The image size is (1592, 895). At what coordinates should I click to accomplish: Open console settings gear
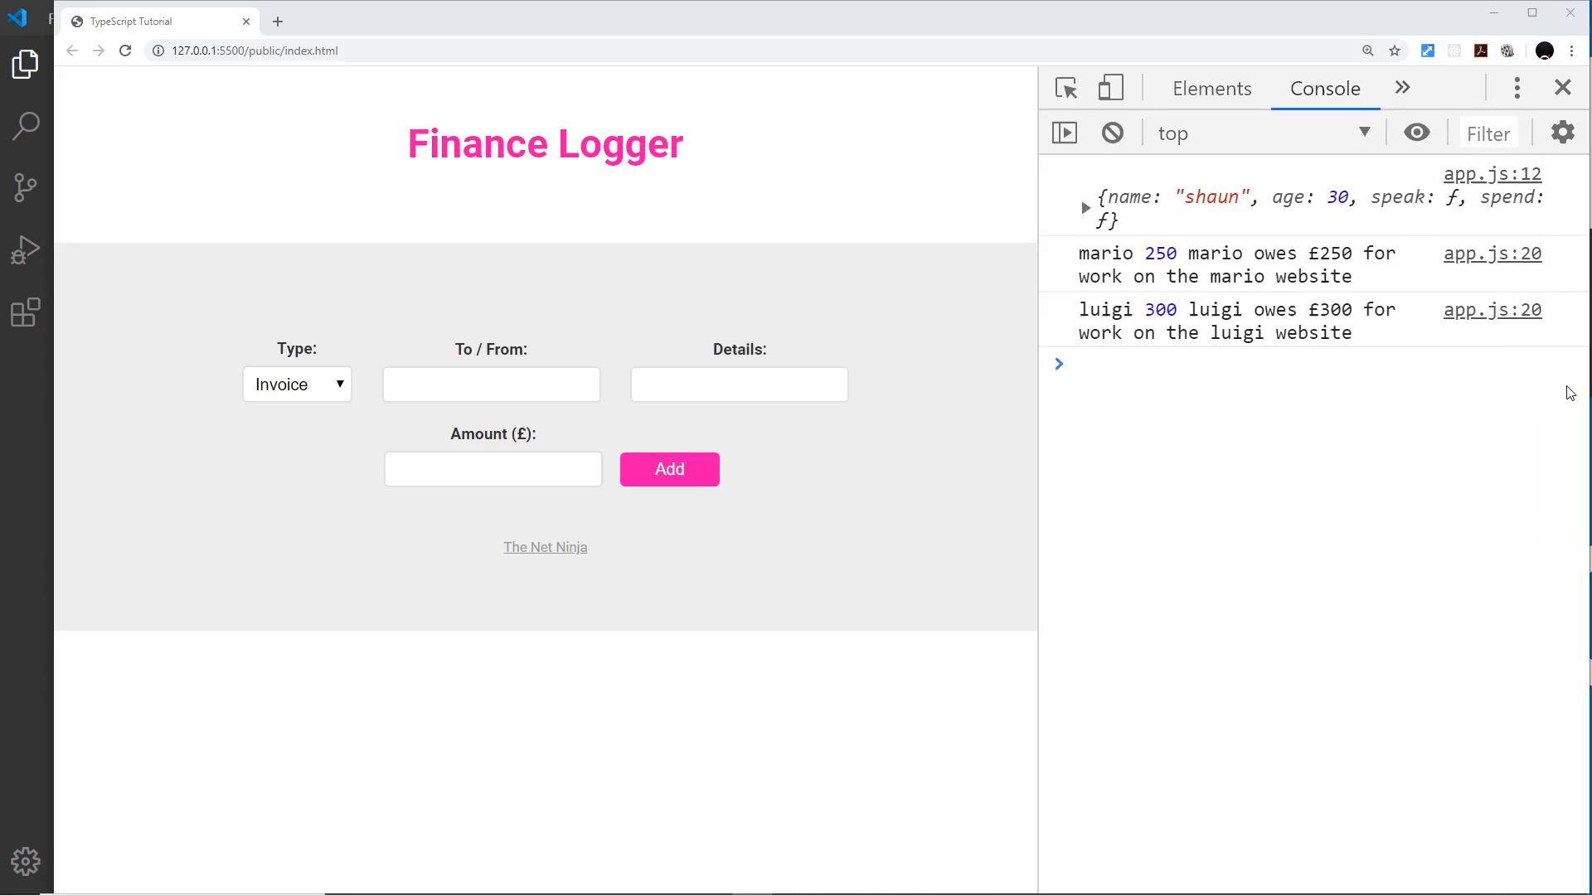pyautogui.click(x=1563, y=133)
